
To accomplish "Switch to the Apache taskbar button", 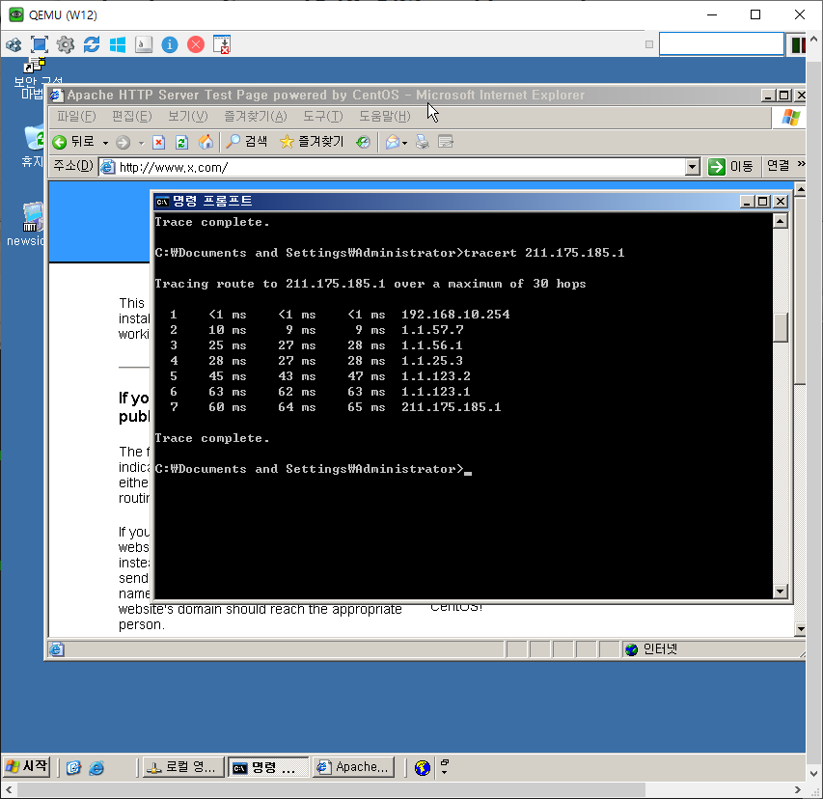I will pos(354,767).
